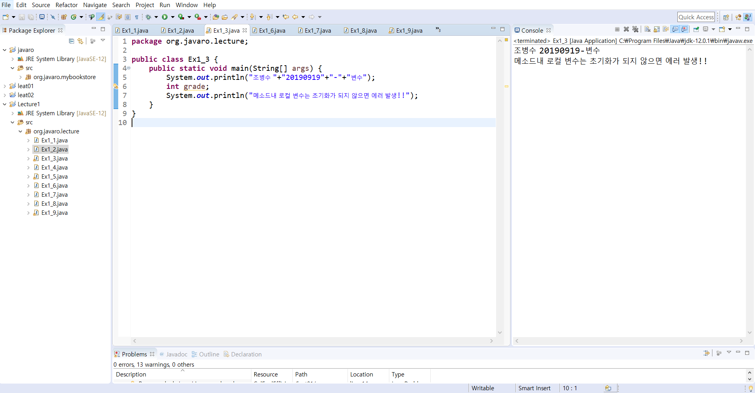Click the Previous Annotation icon
This screenshot has width=755, height=393.
(x=270, y=17)
